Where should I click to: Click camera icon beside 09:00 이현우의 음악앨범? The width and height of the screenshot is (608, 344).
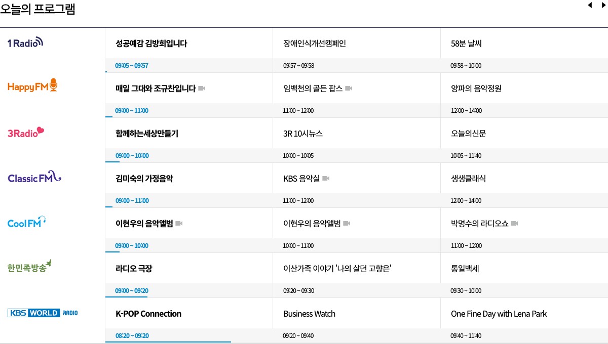click(179, 224)
